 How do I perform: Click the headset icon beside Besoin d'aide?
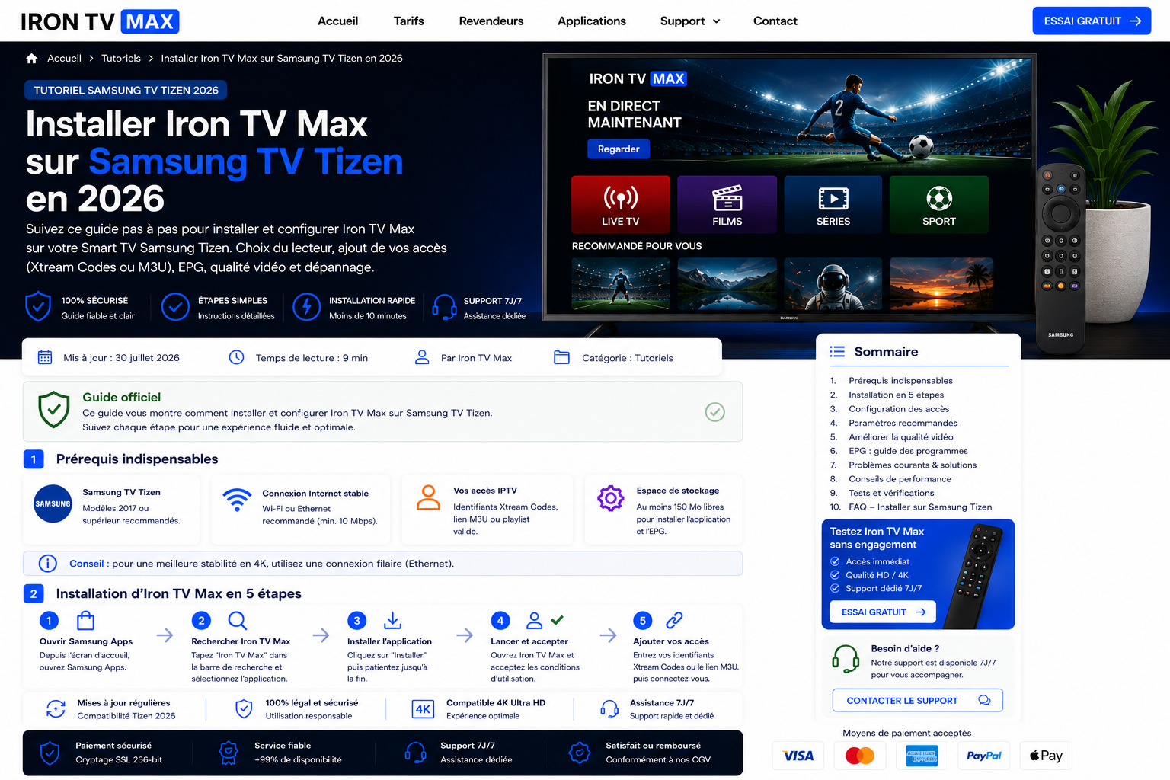coord(846,659)
